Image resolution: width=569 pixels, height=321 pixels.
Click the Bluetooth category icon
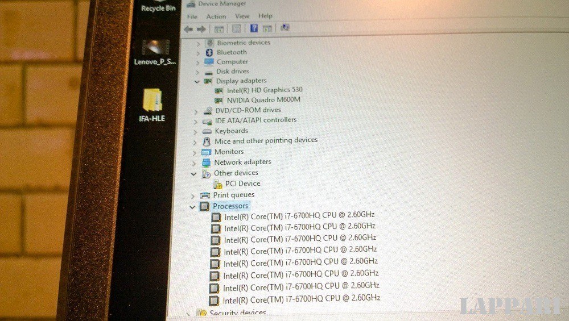tap(209, 52)
